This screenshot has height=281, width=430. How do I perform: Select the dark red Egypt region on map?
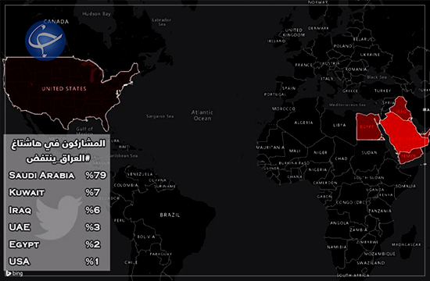coord(368,126)
